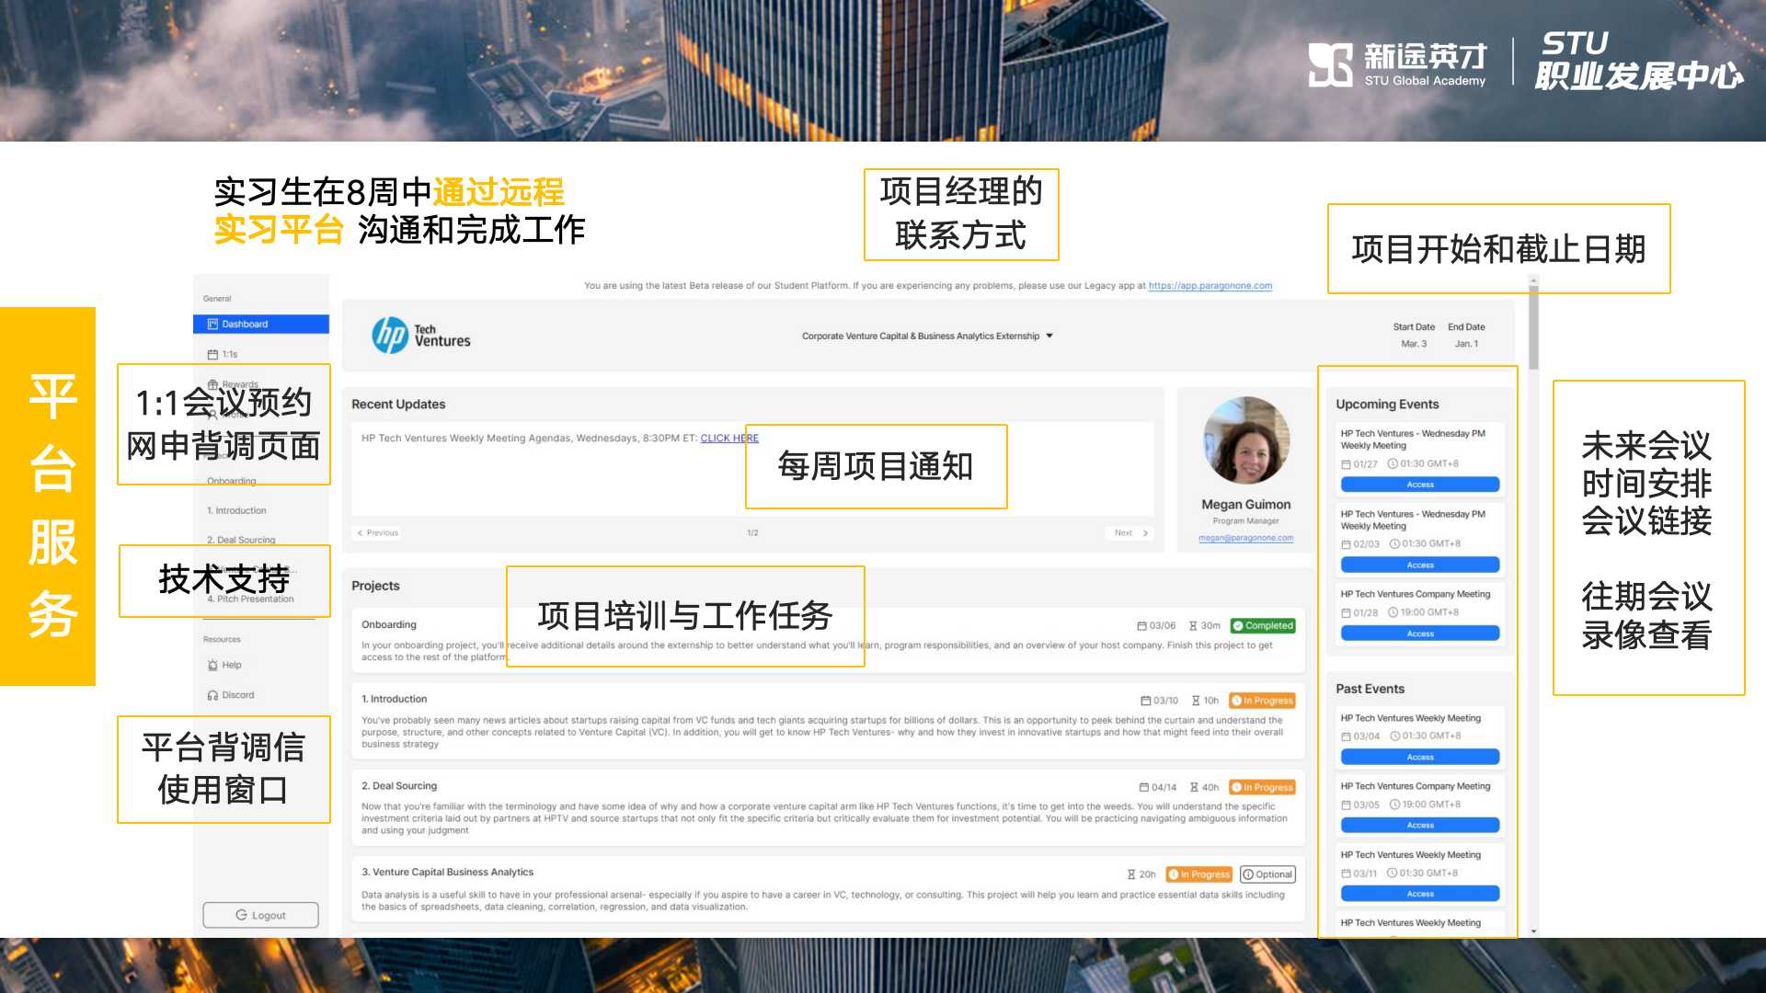Click calendar icon beside 02/03 event date

tap(1346, 544)
